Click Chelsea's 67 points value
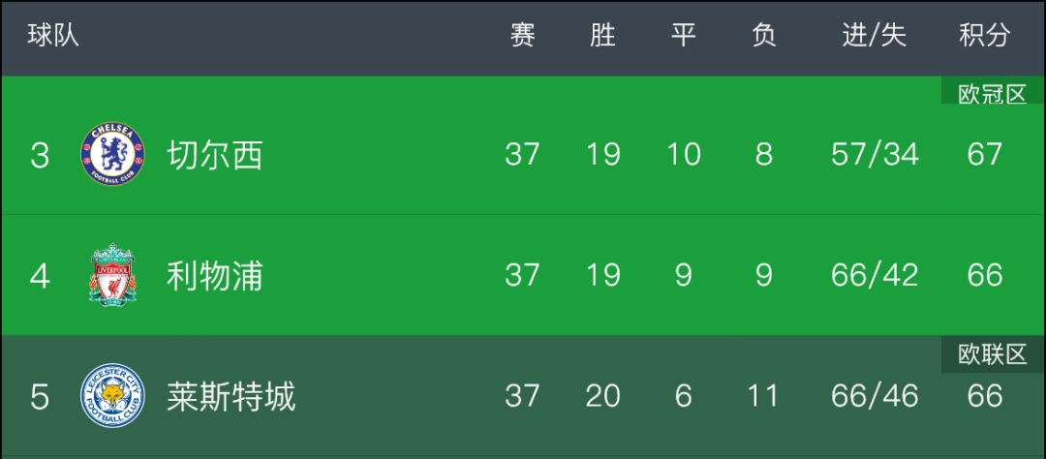 coord(985,156)
